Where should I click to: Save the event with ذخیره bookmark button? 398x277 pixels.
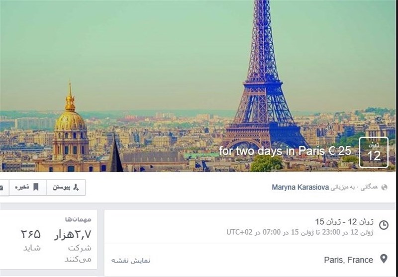28,187
